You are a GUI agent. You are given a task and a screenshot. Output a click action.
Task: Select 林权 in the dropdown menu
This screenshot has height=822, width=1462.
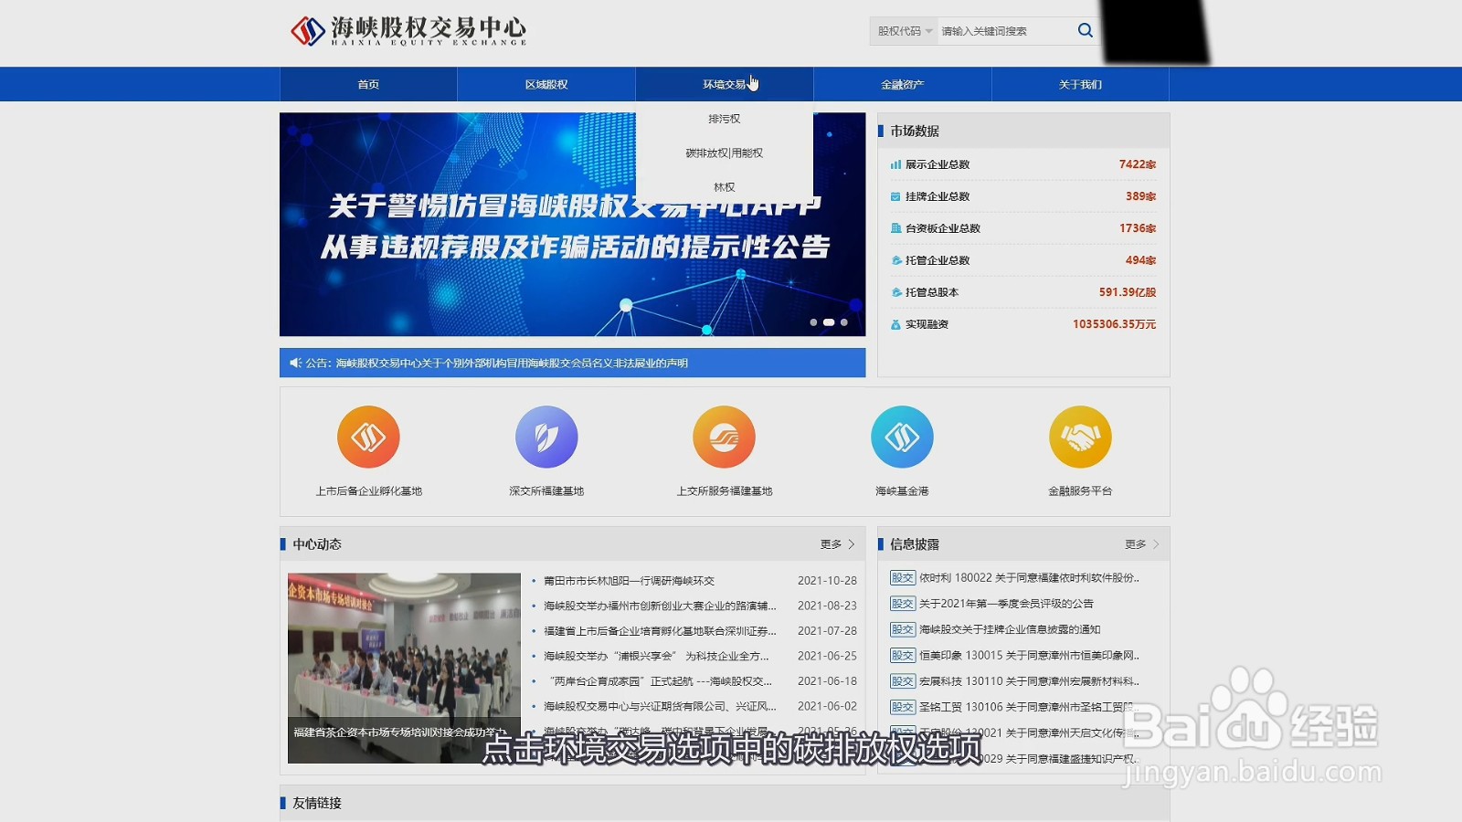tap(725, 187)
